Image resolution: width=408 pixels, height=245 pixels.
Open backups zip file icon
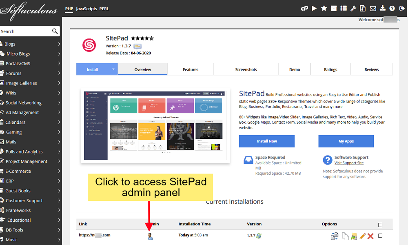coord(363,9)
